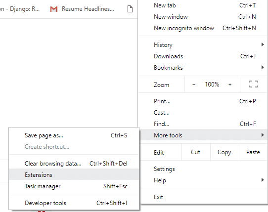268x212 pixels.
Task: Select Clear browsing data... in submenu
Action: pyautogui.click(x=74, y=164)
